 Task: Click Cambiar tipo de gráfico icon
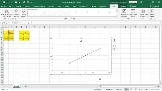143,13
